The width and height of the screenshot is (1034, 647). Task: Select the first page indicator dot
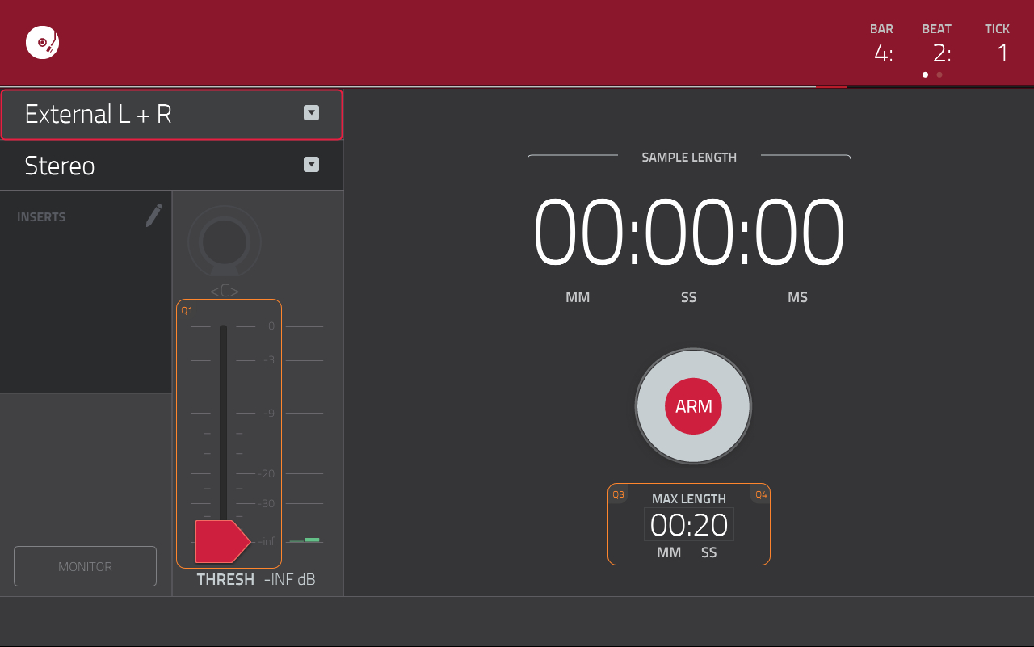point(925,74)
